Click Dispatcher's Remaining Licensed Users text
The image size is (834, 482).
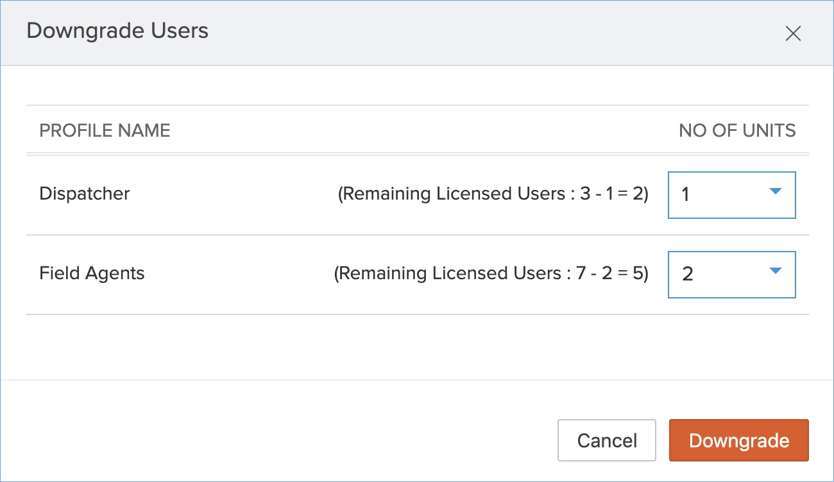(493, 194)
